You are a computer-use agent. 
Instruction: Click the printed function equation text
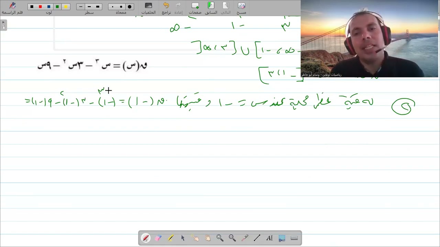tap(92, 65)
